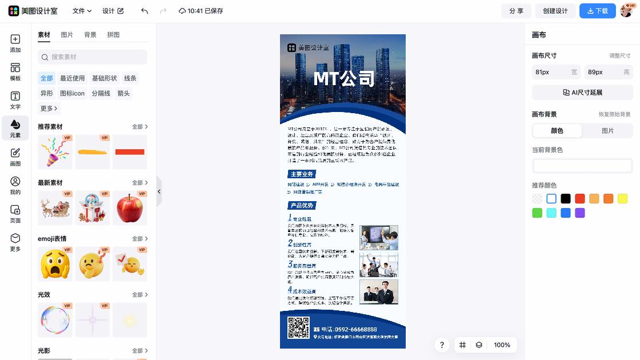Image resolution: width=640 pixels, height=360 pixels.
Task: Open the 模板 templates panel
Action: point(15,72)
